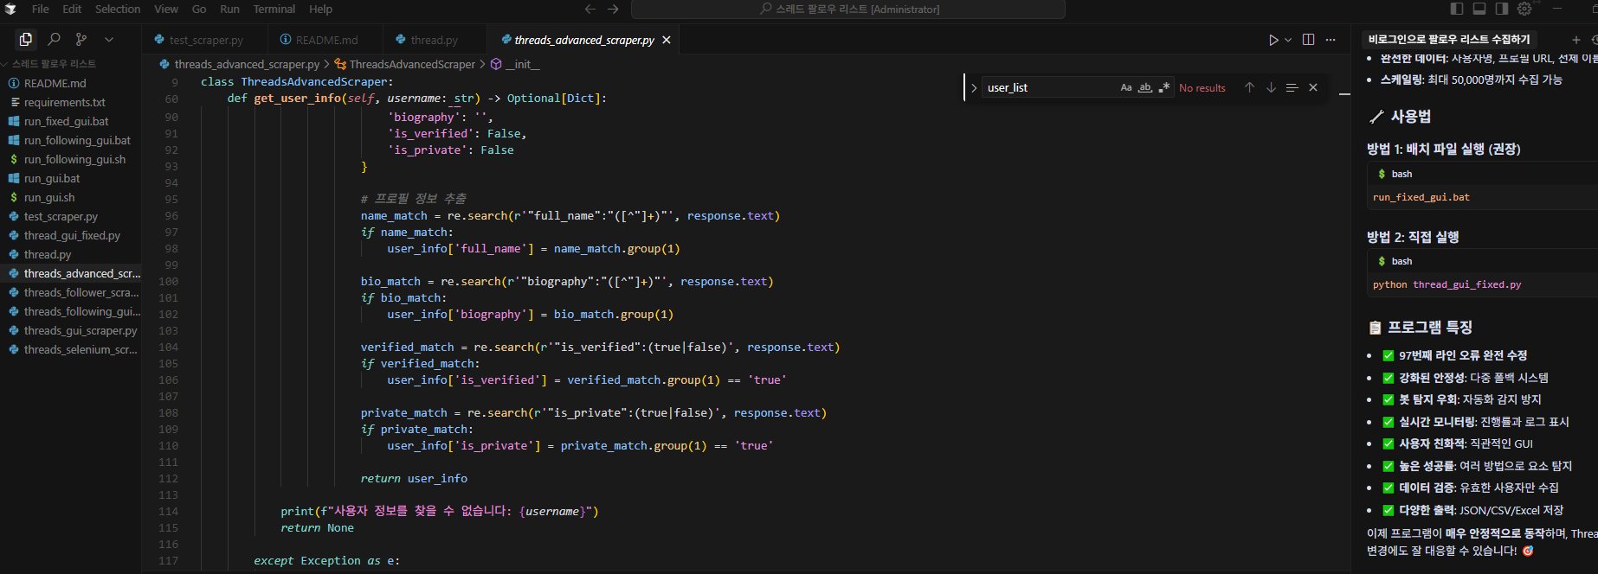Click the app logo icon
This screenshot has height=574, width=1598.
point(10,9)
